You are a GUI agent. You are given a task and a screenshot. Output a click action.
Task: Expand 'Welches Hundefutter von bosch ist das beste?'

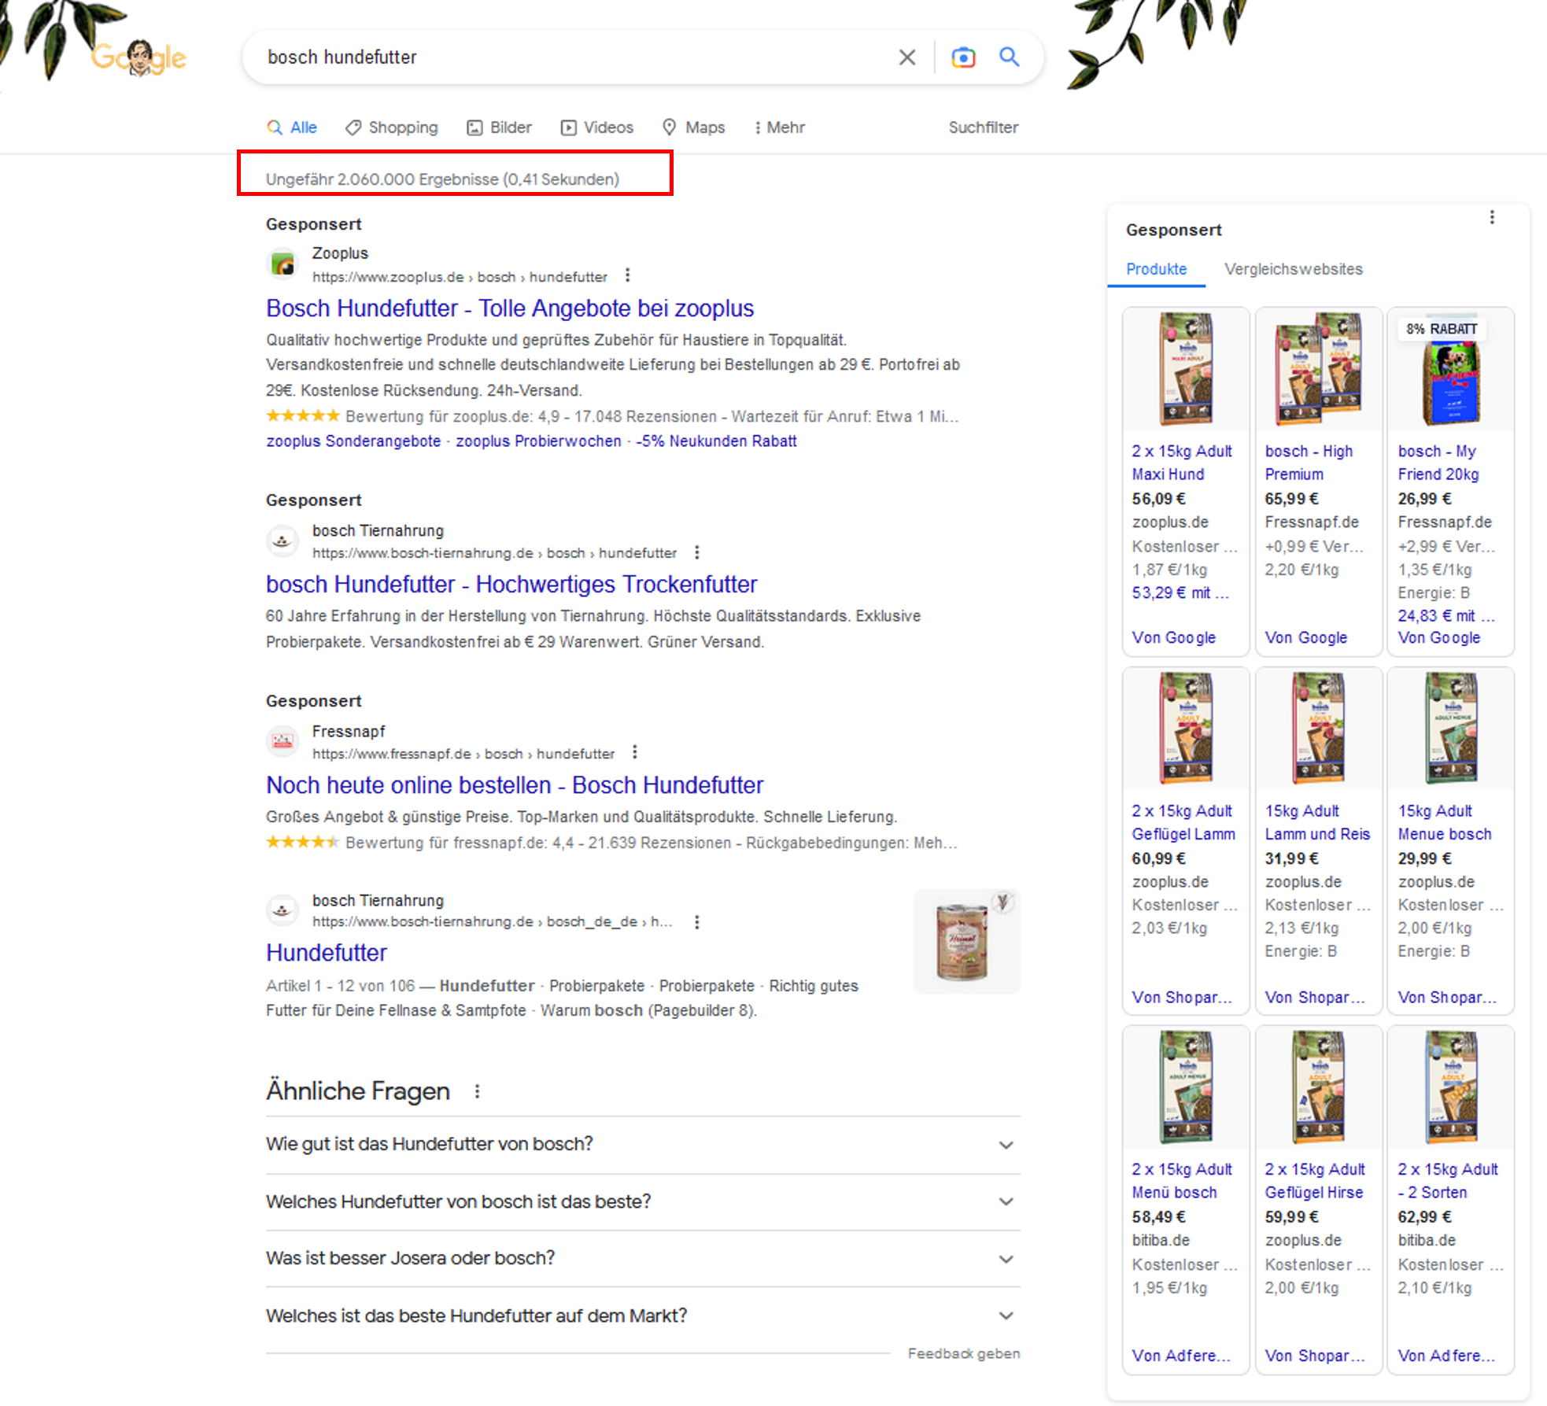(643, 1201)
